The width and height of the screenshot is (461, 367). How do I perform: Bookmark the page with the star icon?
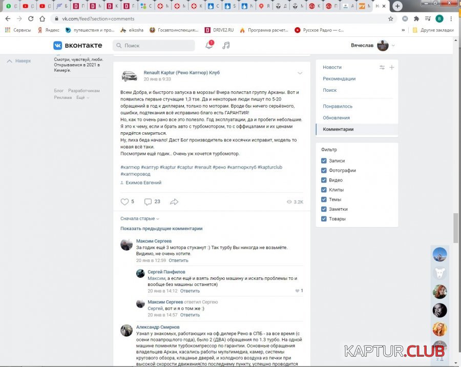[391, 18]
